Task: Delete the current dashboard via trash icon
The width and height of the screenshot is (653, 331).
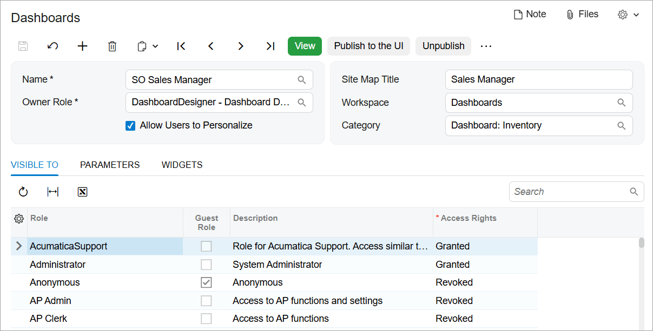Action: 112,46
